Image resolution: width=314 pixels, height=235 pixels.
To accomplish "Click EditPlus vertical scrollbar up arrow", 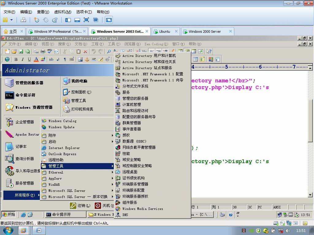I will [x=310, y=68].
